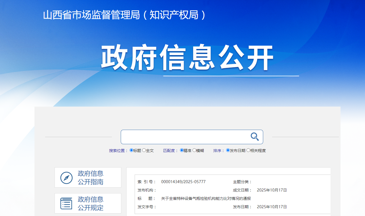Click the document list icon for 政府信息公开规定
365x216 pixels.
[x=66, y=203]
